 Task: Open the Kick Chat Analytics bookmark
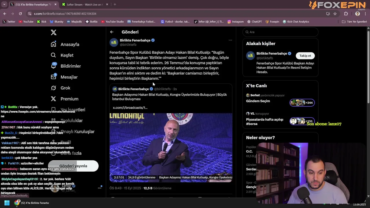296,22
